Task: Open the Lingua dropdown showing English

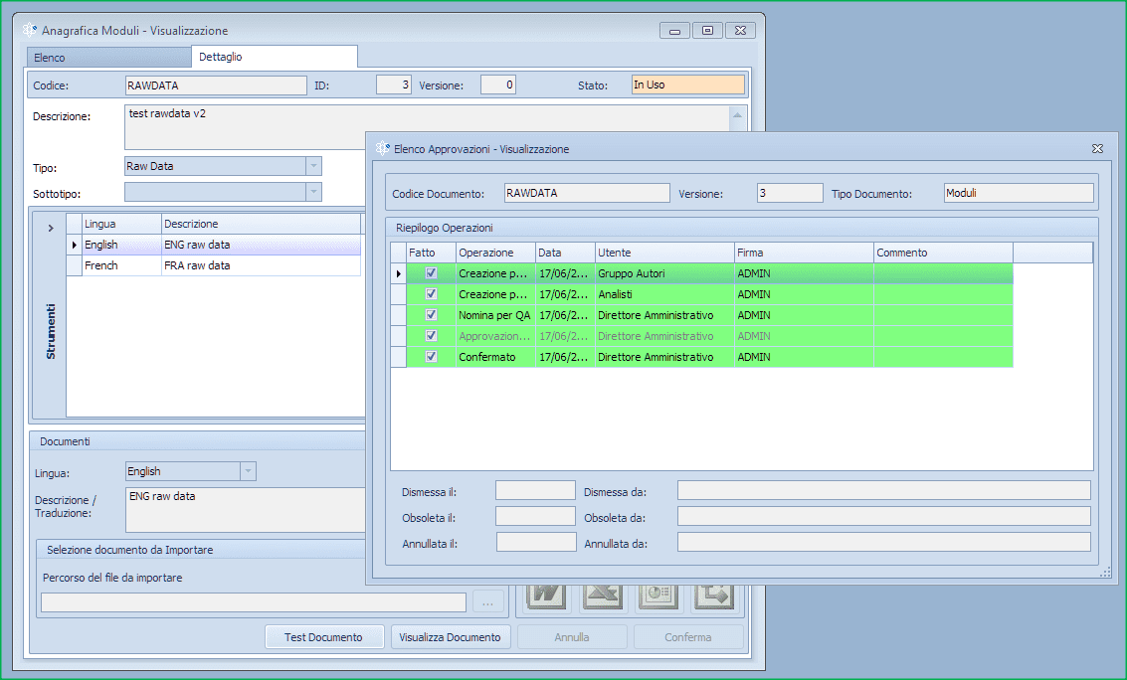Action: (248, 470)
